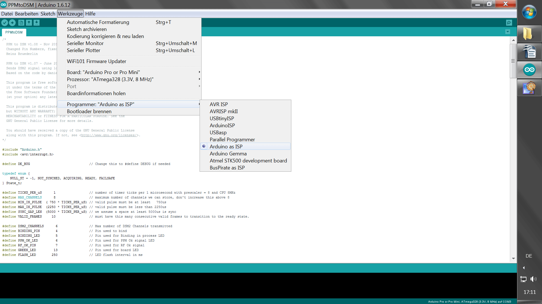Choose Automatische Formatierung
The image size is (542, 304).
point(129,22)
